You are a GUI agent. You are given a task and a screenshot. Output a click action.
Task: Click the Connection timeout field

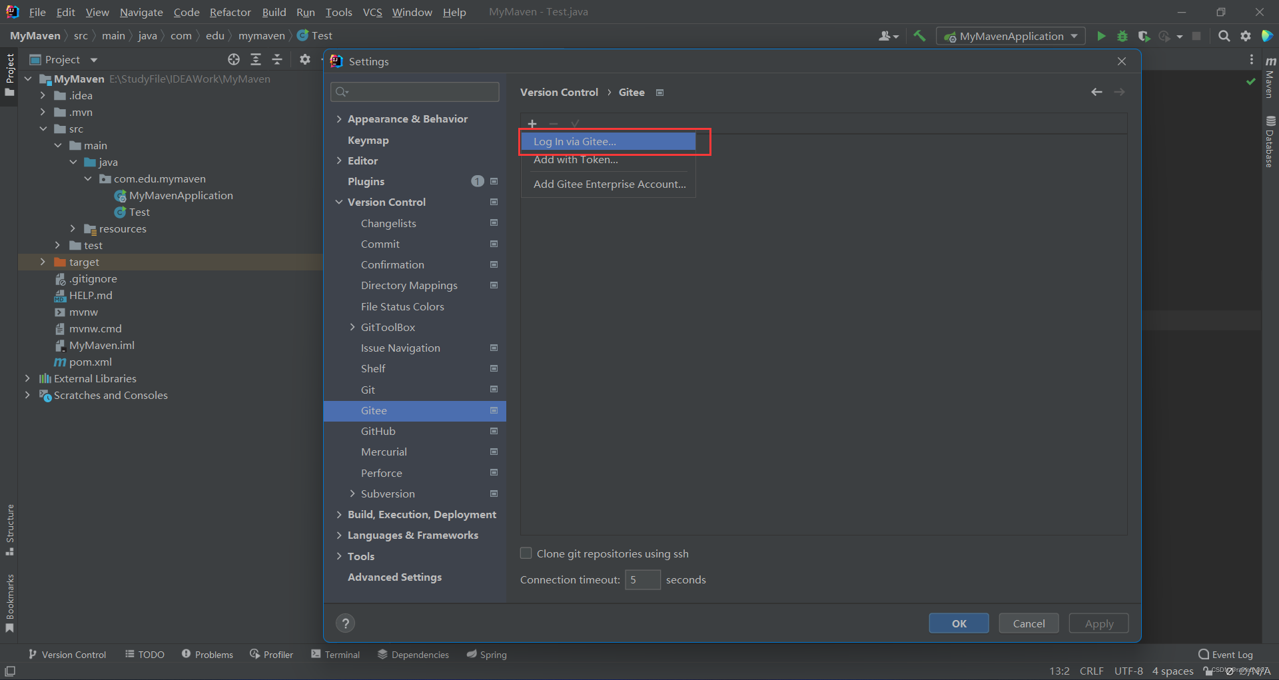pyautogui.click(x=642, y=579)
